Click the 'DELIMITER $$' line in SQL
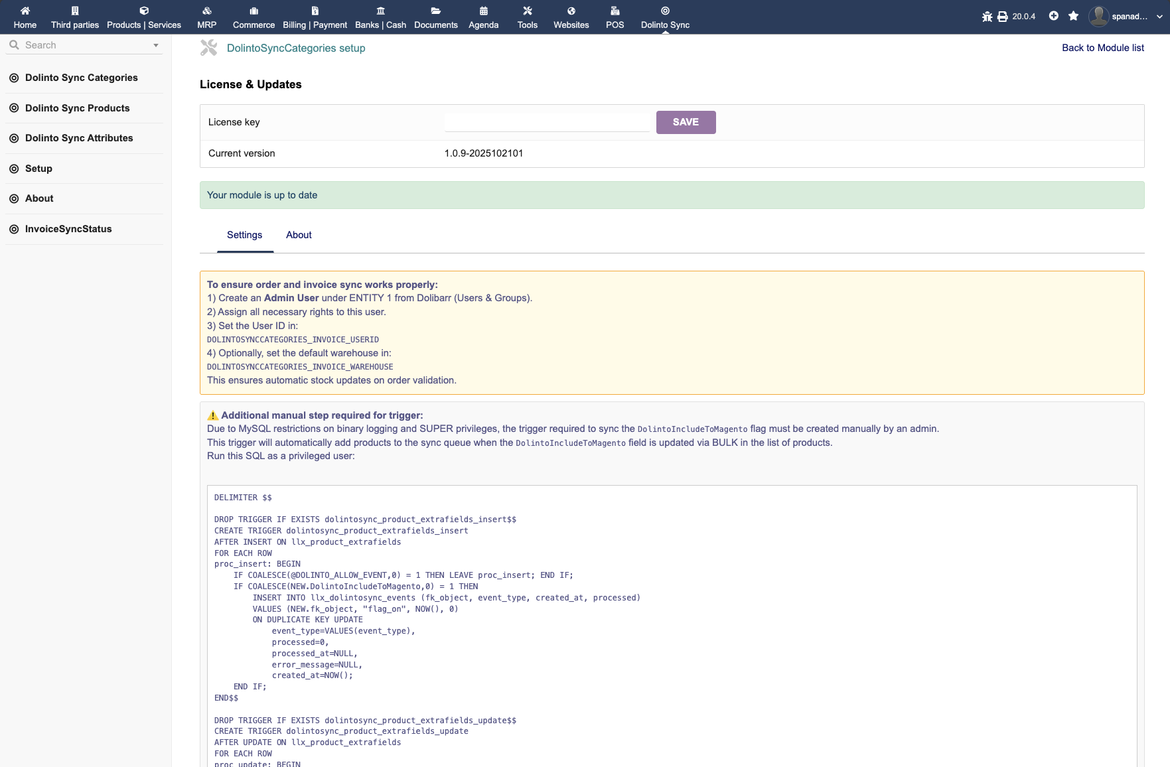Image resolution: width=1170 pixels, height=767 pixels. [x=243, y=498]
